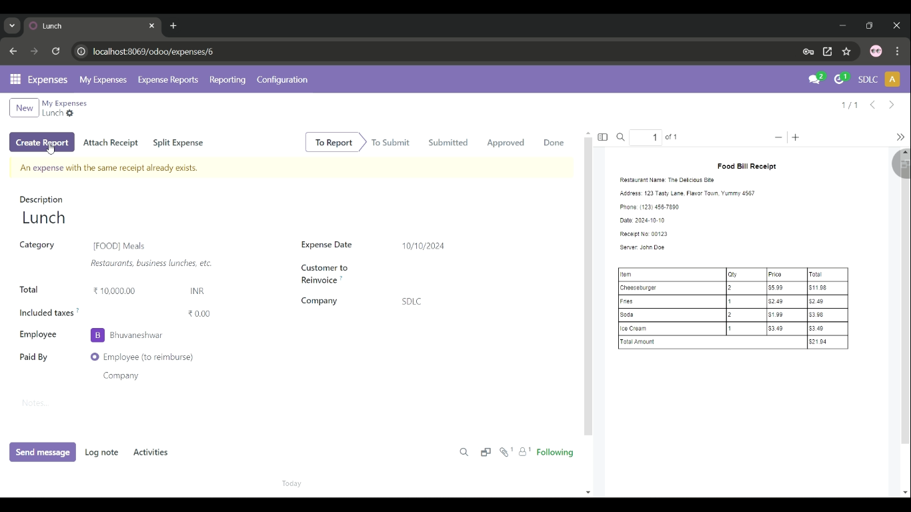The width and height of the screenshot is (911, 512).
Task: Bookmark this page with the star
Action: tap(846, 51)
